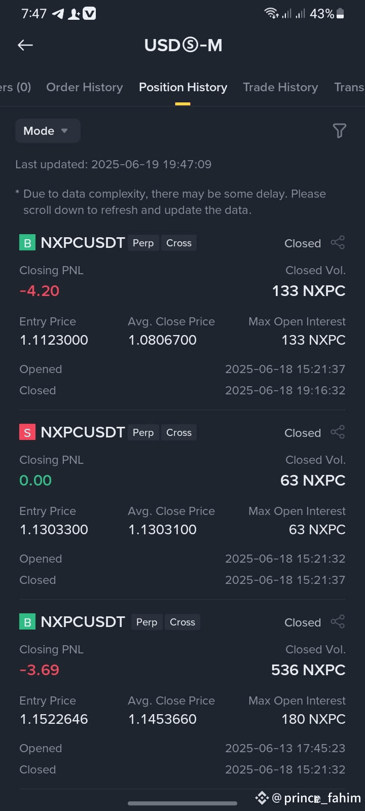
Task: Tap the Telegram icon in status bar
Action: [58, 14]
